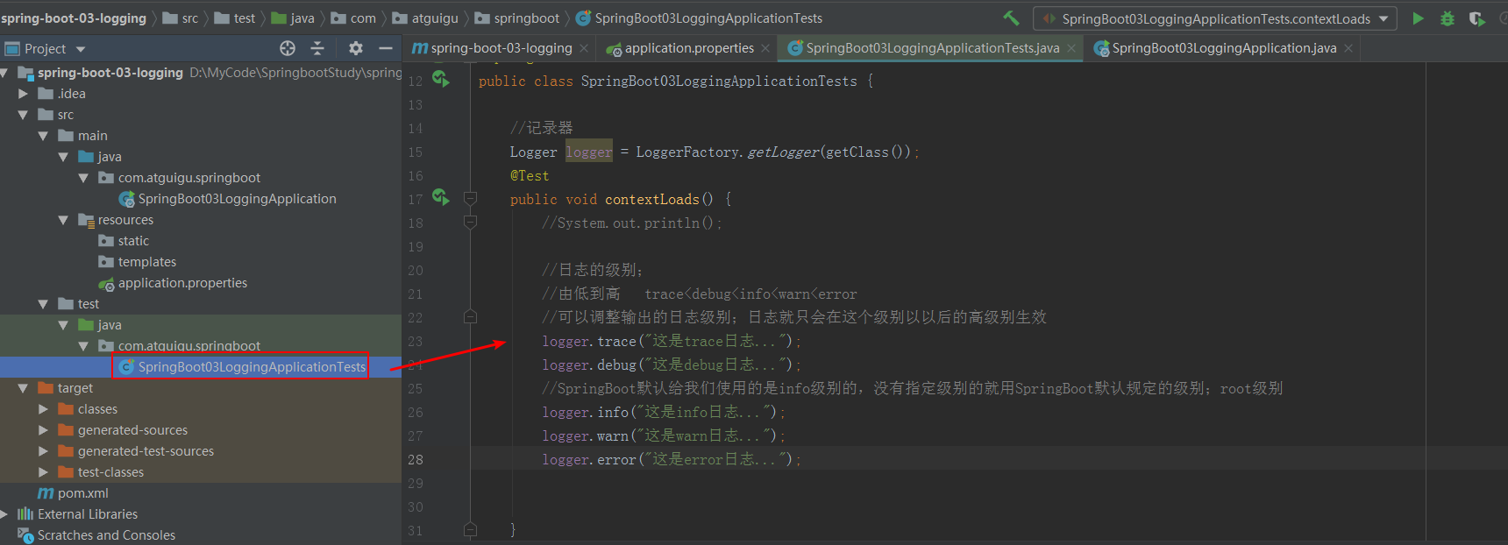Image resolution: width=1508 pixels, height=545 pixels.
Task: Click the highlighted logger variable on line 15
Action: 589,152
